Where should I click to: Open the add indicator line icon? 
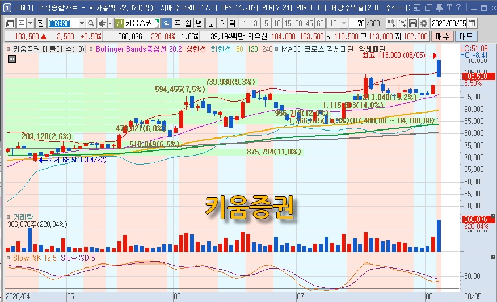pyautogui.click(x=402, y=23)
